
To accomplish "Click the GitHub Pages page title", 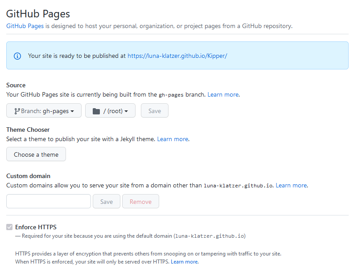I will 38,14.
